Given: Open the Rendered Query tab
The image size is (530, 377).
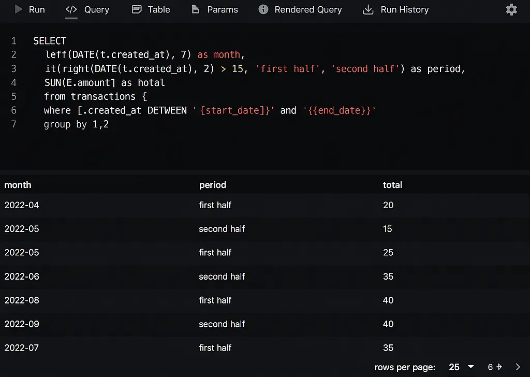Looking at the screenshot, I should pos(308,9).
